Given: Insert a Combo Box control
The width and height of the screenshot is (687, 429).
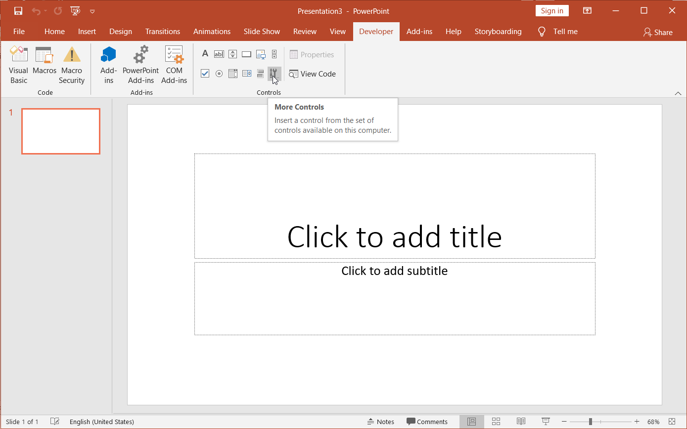Looking at the screenshot, I should [247, 74].
